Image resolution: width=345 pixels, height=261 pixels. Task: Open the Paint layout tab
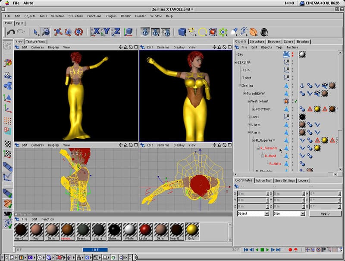(19, 23)
